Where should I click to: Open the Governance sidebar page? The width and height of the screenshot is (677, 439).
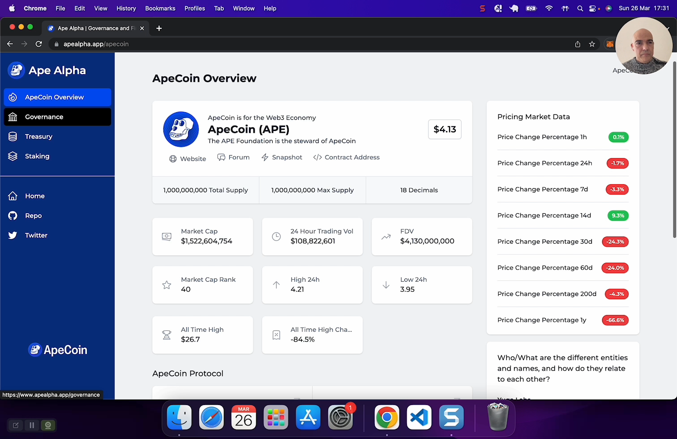point(57,117)
